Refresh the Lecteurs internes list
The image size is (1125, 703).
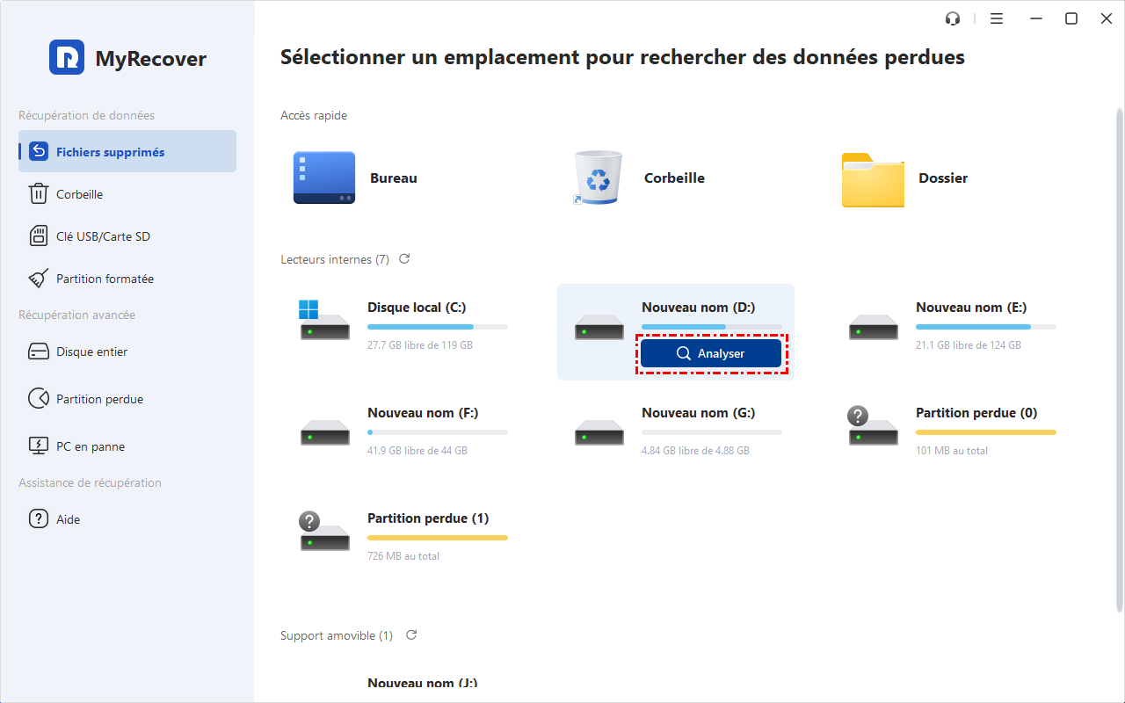[x=404, y=259]
